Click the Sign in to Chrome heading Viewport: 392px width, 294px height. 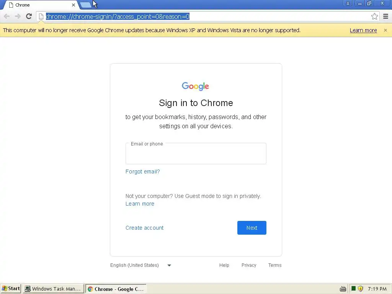tap(196, 103)
